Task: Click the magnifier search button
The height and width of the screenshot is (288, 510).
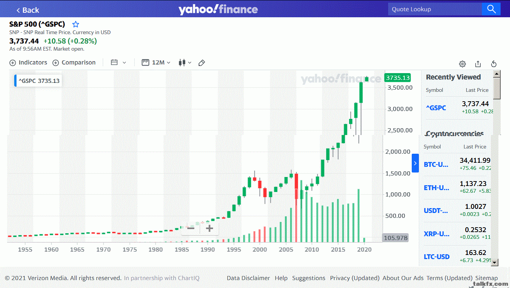Action: tap(491, 9)
